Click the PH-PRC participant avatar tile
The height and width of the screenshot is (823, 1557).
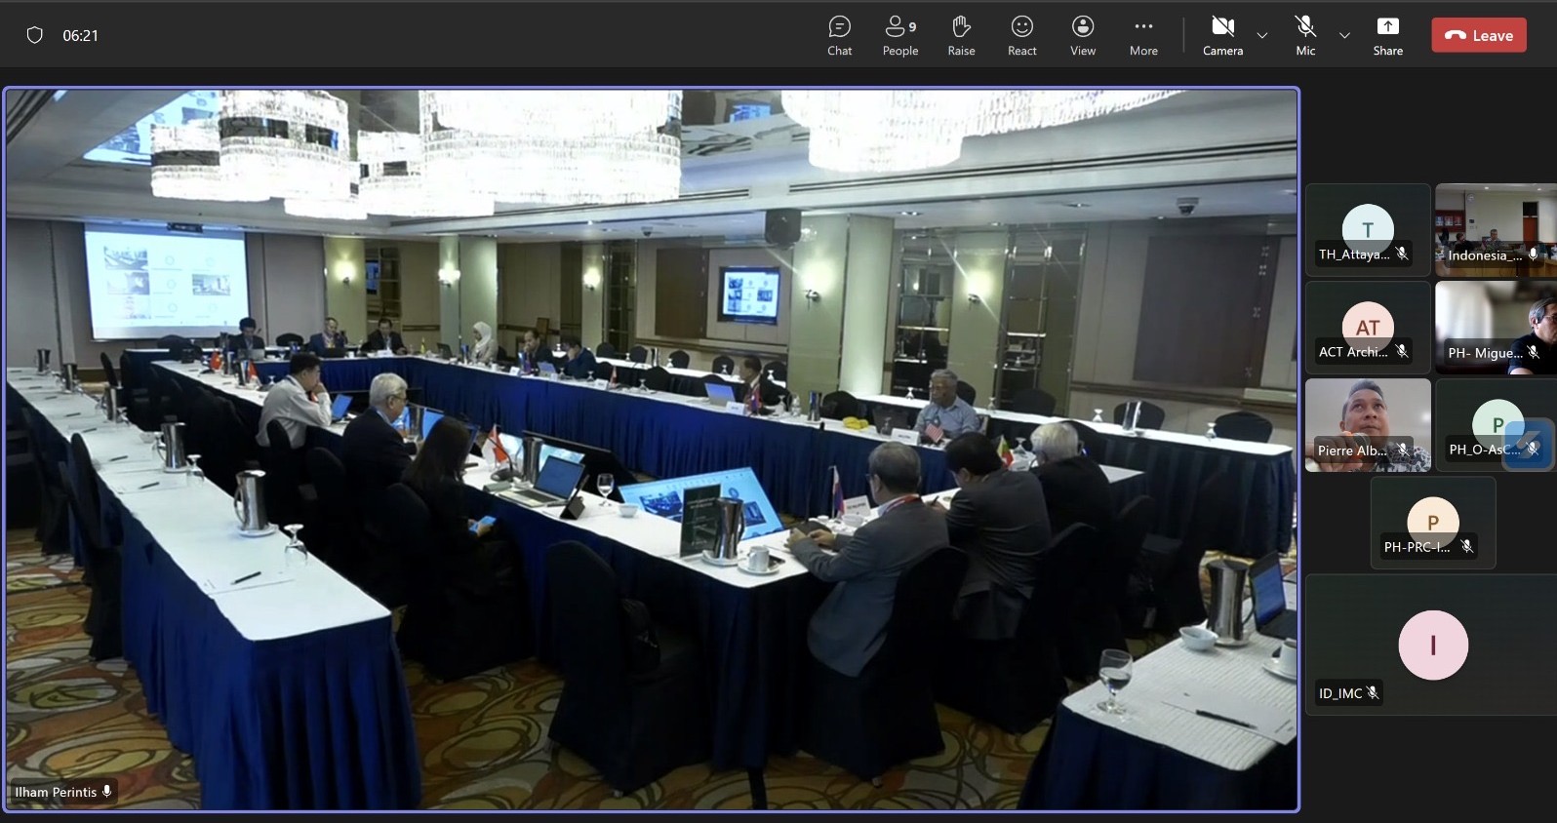pyautogui.click(x=1432, y=523)
